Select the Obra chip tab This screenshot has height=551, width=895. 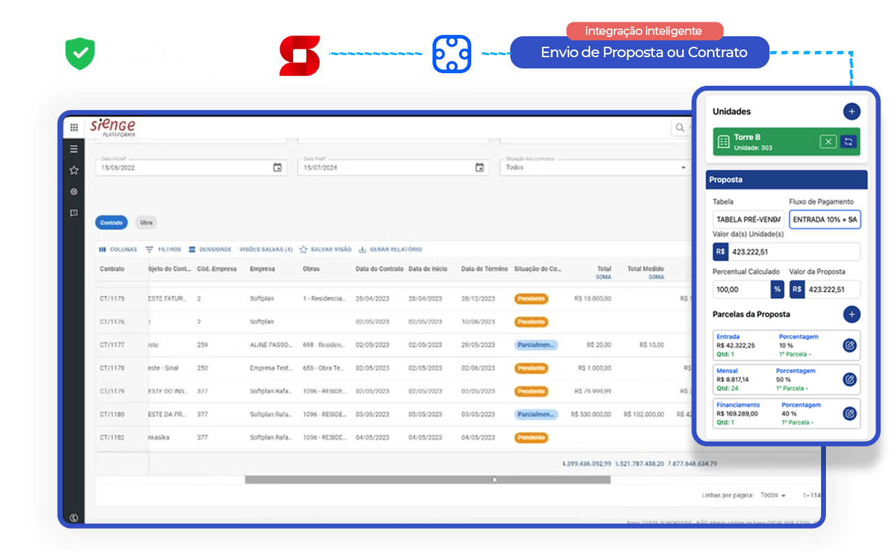[146, 222]
